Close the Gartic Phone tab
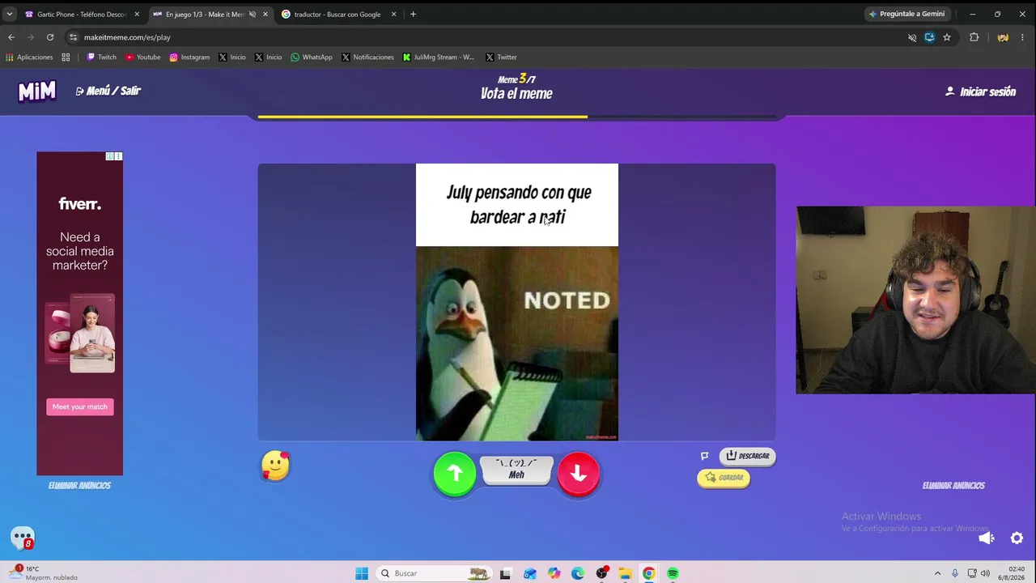1036x583 pixels. click(137, 15)
